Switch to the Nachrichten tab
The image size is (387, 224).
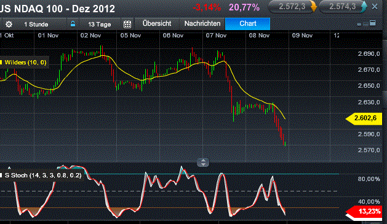[x=202, y=24]
